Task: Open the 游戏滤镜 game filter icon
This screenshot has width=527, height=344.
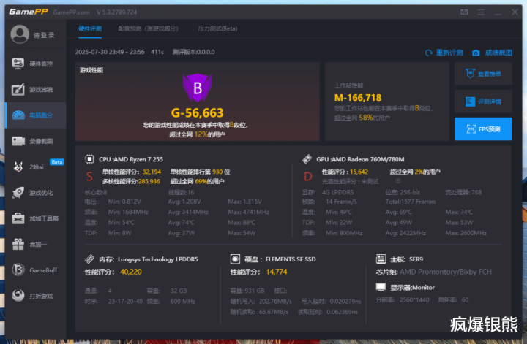Action: point(18,89)
